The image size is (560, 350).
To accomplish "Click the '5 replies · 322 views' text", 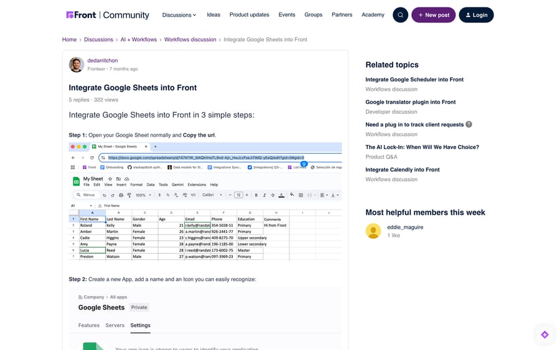I will click(93, 100).
